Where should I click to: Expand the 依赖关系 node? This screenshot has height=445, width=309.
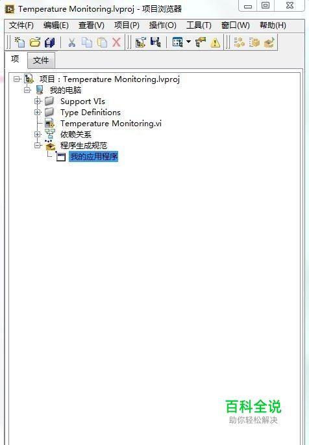[38, 134]
